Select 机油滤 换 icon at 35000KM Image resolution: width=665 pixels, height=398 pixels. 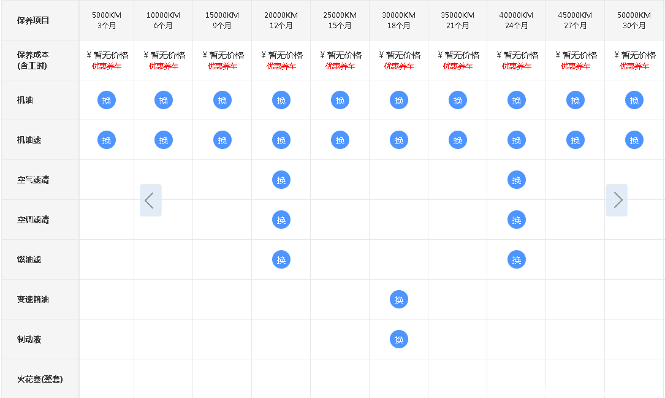coord(458,140)
